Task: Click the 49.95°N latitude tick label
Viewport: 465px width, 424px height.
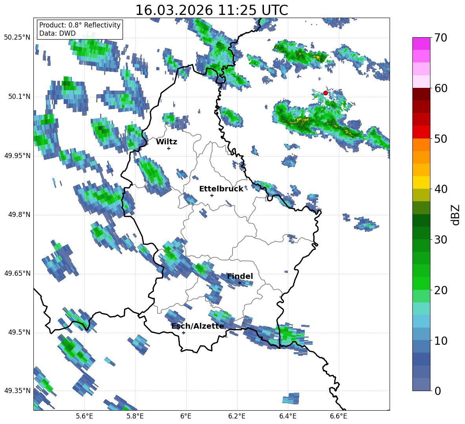Action: click(17, 156)
